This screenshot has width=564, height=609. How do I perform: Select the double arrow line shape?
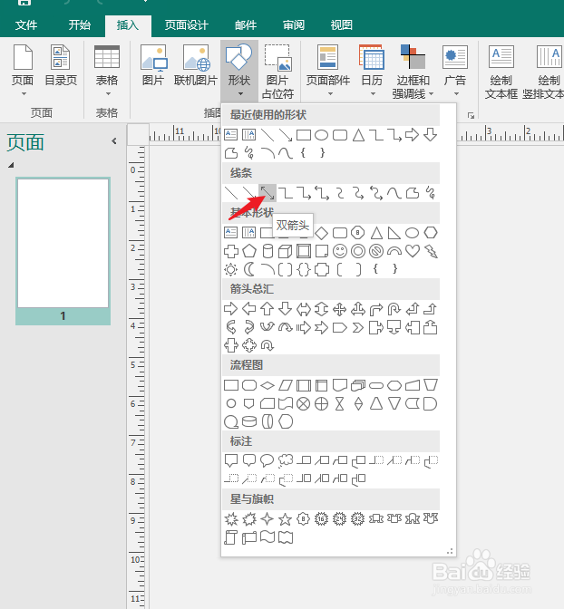[x=267, y=193]
